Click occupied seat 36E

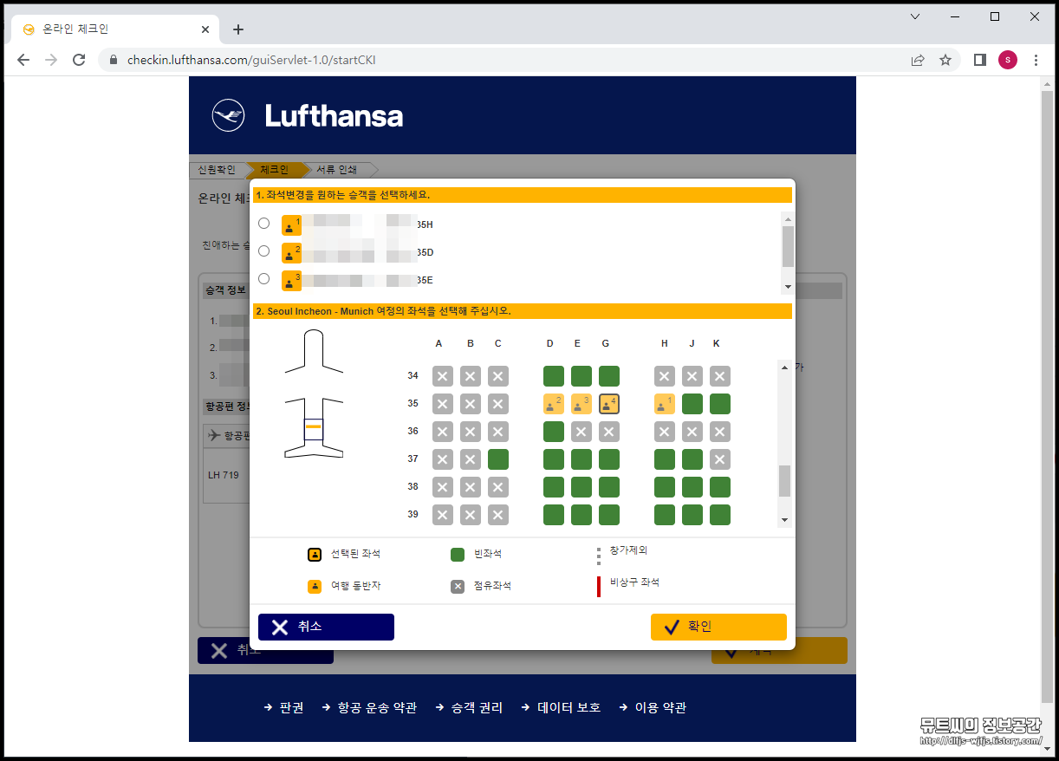[581, 432]
